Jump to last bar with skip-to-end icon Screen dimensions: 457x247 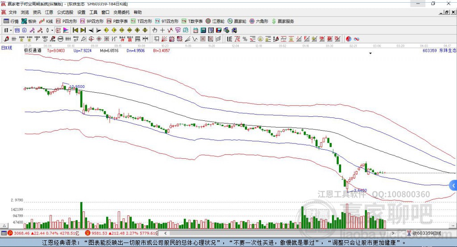point(83,30)
